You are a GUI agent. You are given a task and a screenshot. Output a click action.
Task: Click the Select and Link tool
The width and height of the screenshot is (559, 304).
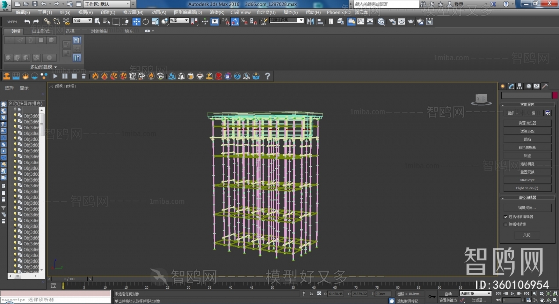pyautogui.click(x=47, y=22)
